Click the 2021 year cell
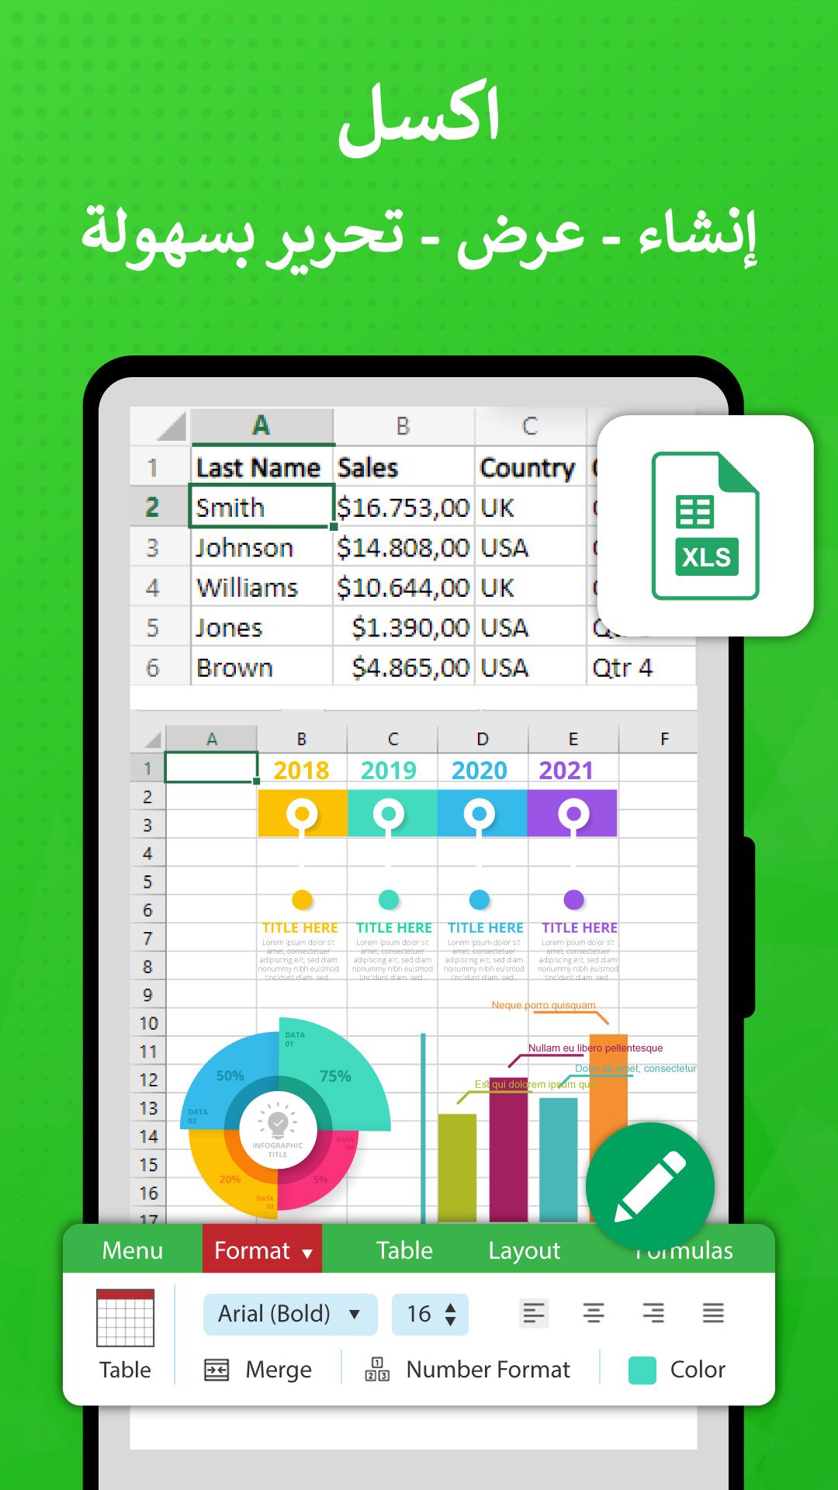 (566, 770)
